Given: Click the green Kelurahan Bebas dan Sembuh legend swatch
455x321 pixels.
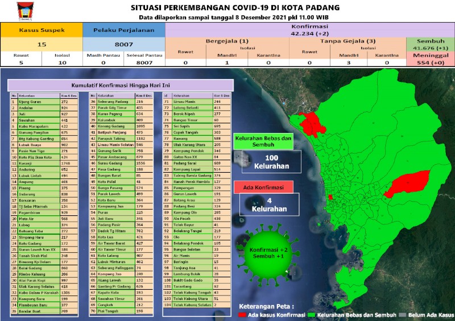Looking at the screenshot, I should click(x=311, y=315).
